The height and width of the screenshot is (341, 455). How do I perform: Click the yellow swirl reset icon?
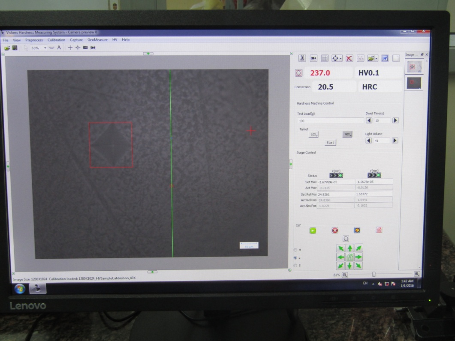[x=357, y=230]
